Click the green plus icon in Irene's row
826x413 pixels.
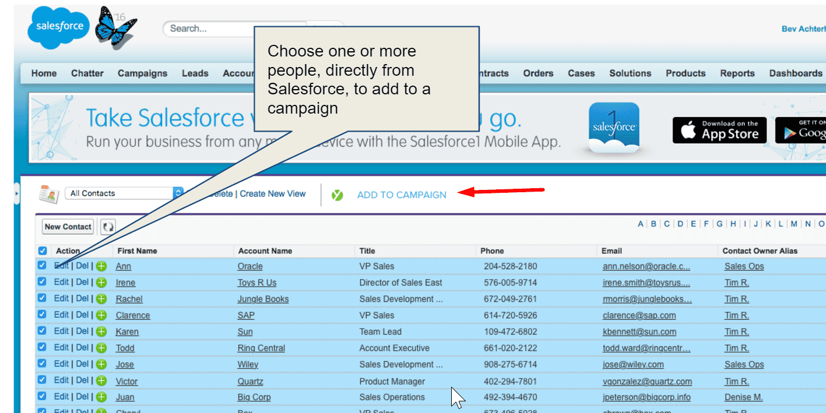point(101,283)
